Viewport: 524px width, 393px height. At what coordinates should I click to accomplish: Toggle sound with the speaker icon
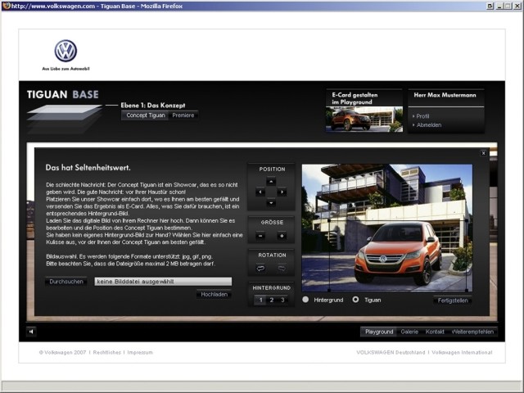[31, 332]
